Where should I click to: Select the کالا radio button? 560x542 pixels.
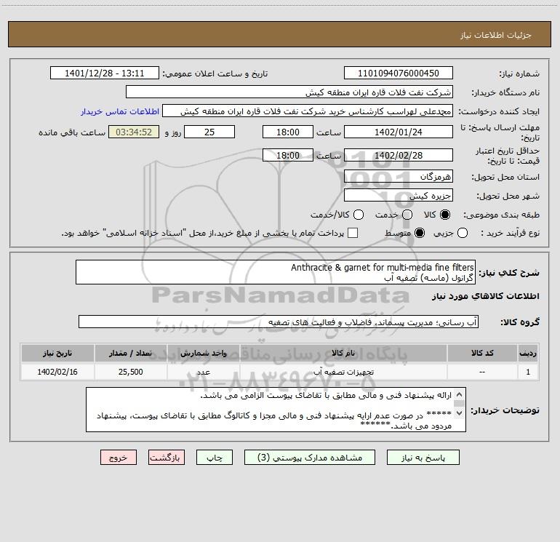tap(445, 215)
